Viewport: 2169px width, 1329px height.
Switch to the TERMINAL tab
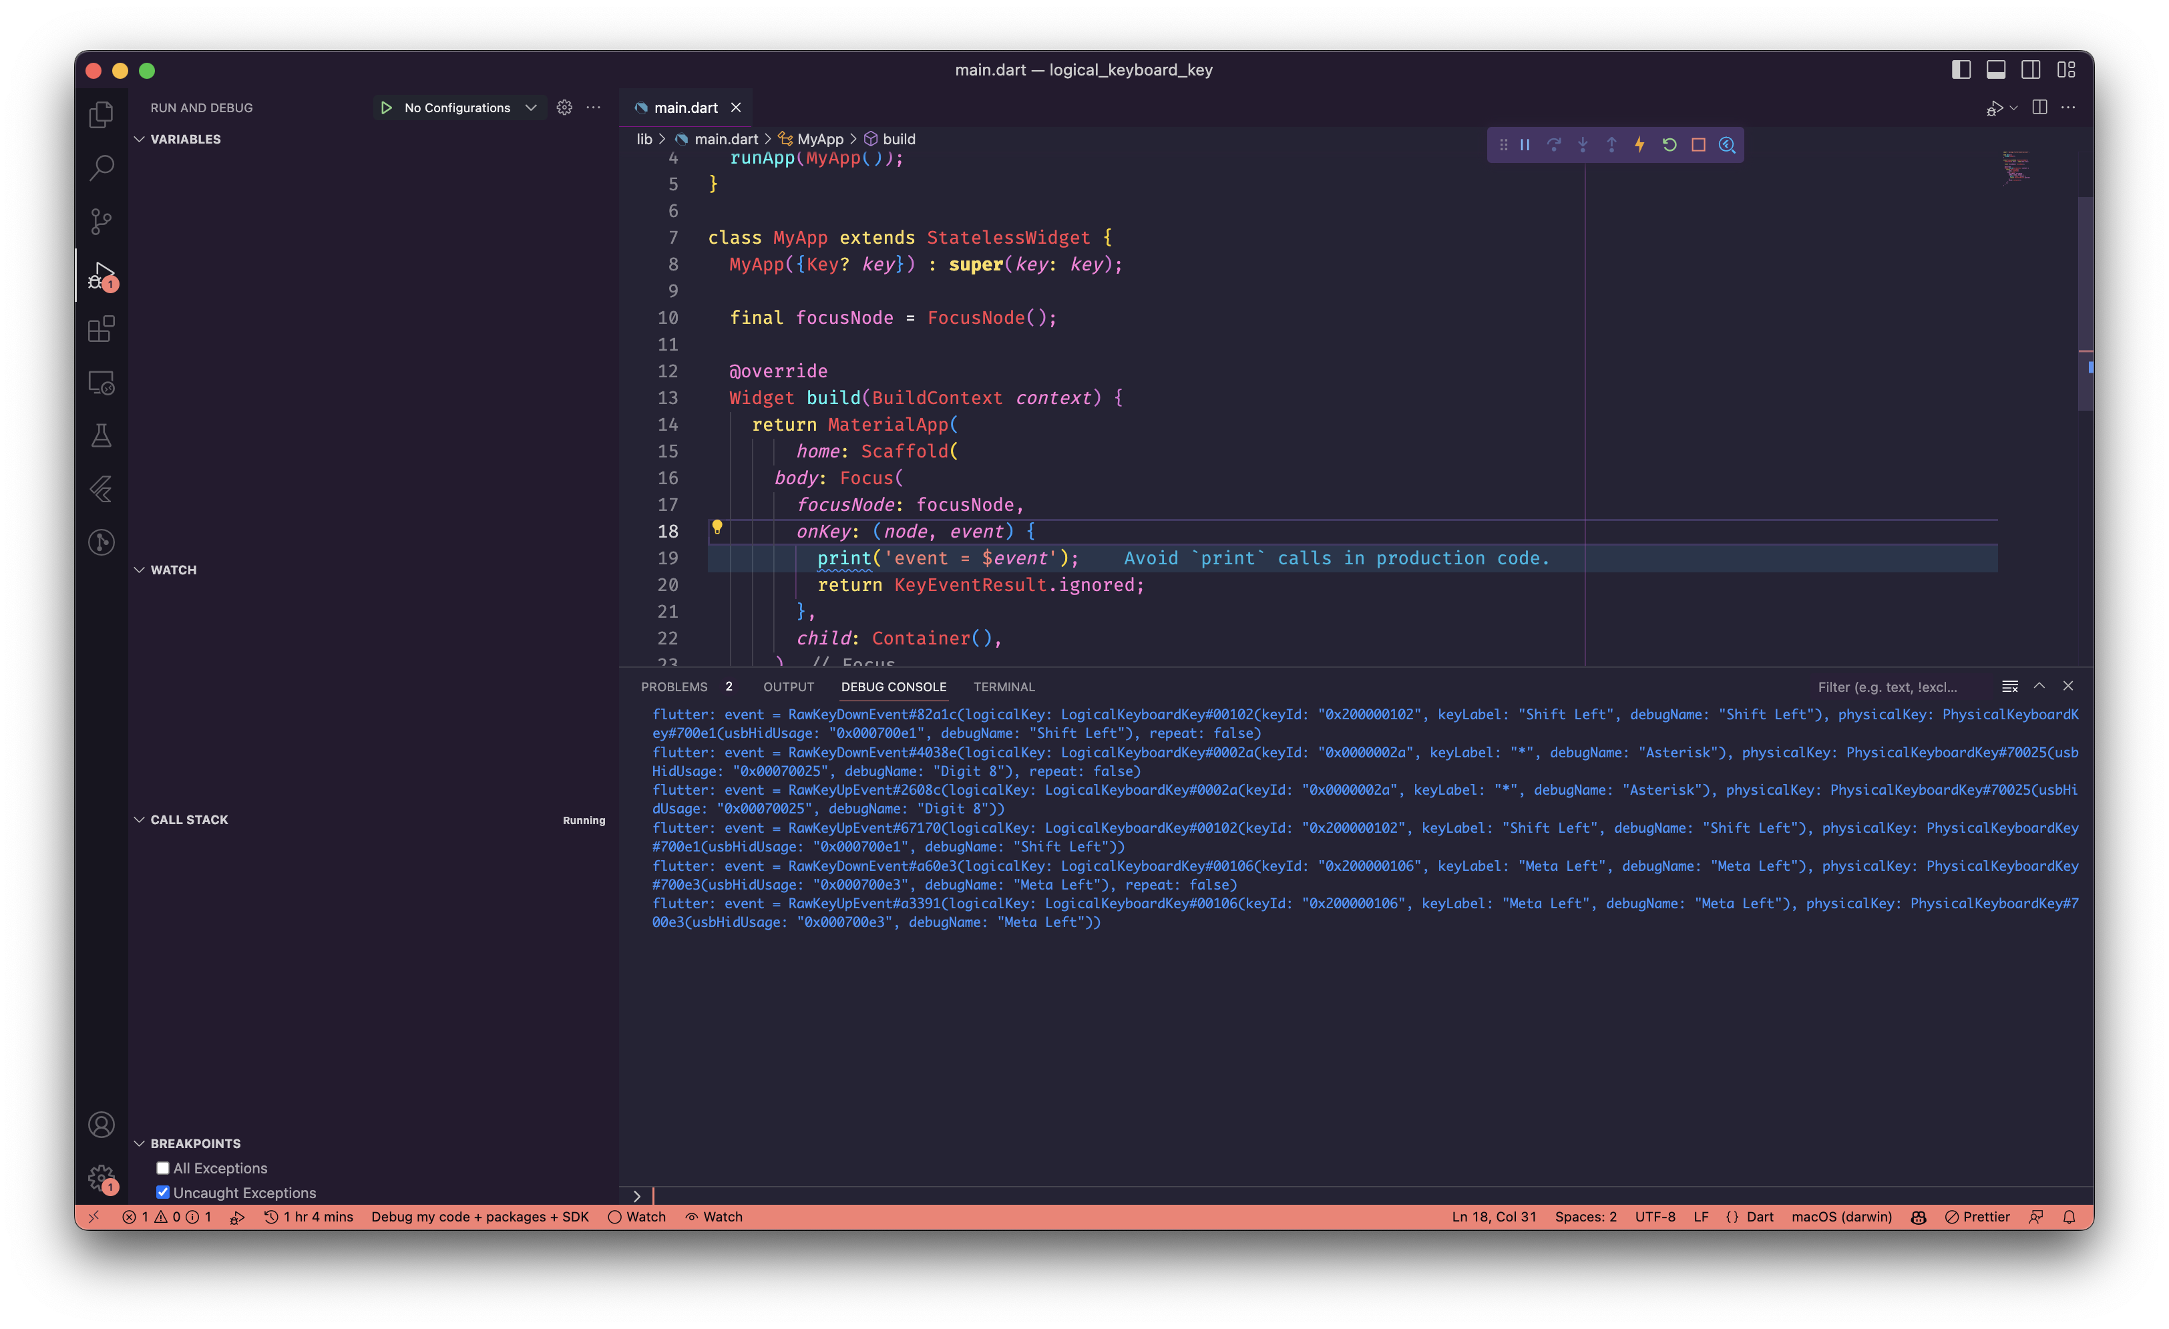(x=1004, y=687)
